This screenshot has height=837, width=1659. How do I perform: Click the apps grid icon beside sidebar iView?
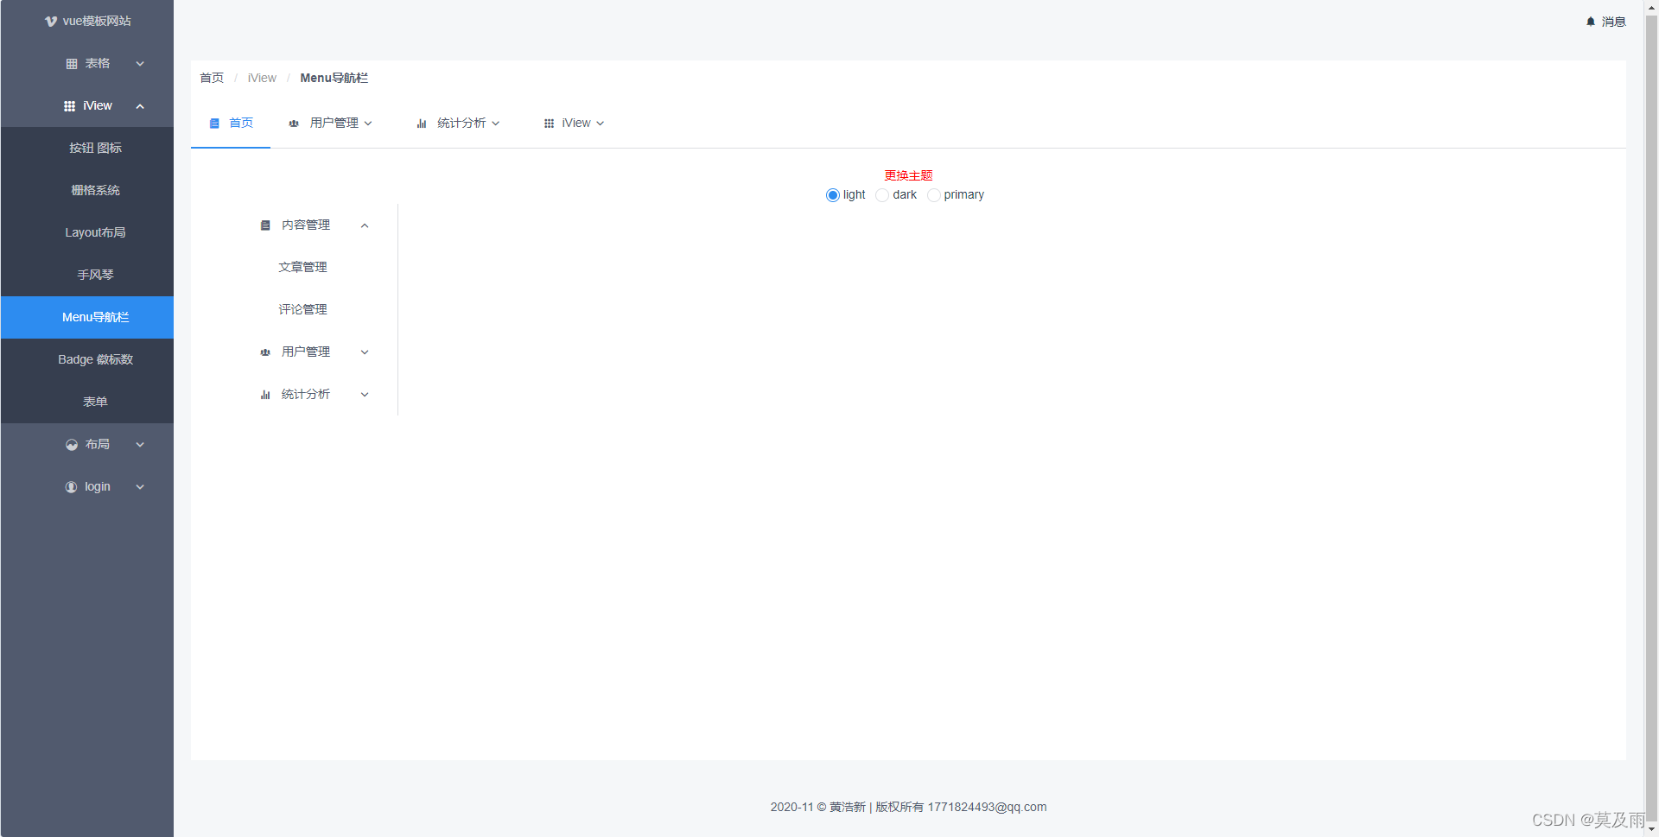tap(70, 106)
